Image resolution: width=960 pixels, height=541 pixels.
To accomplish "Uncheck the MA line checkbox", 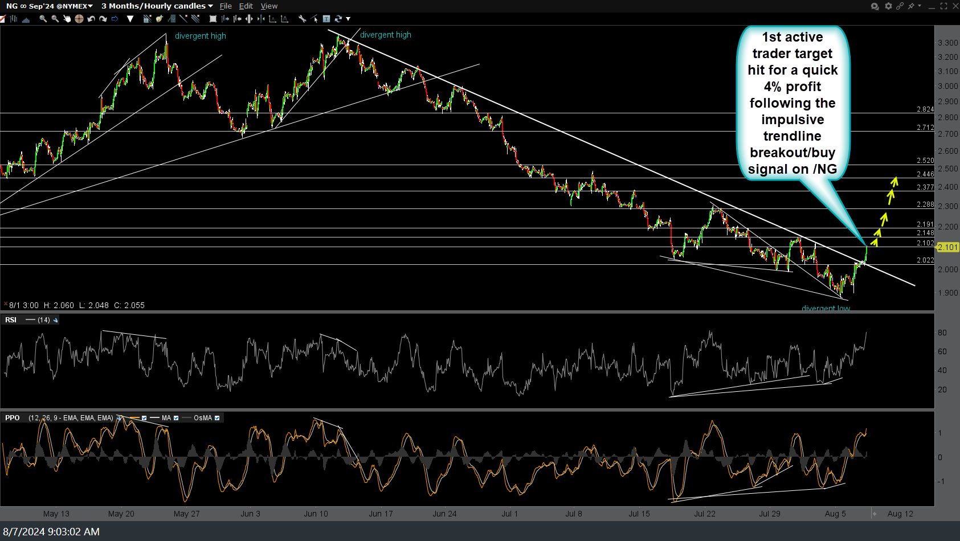I will [x=176, y=418].
